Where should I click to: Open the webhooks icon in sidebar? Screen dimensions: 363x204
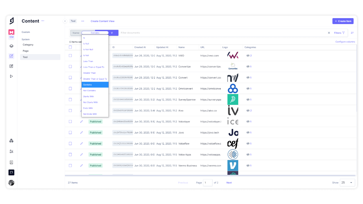click(x=11, y=141)
